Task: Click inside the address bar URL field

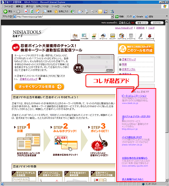Action: tap(62, 16)
